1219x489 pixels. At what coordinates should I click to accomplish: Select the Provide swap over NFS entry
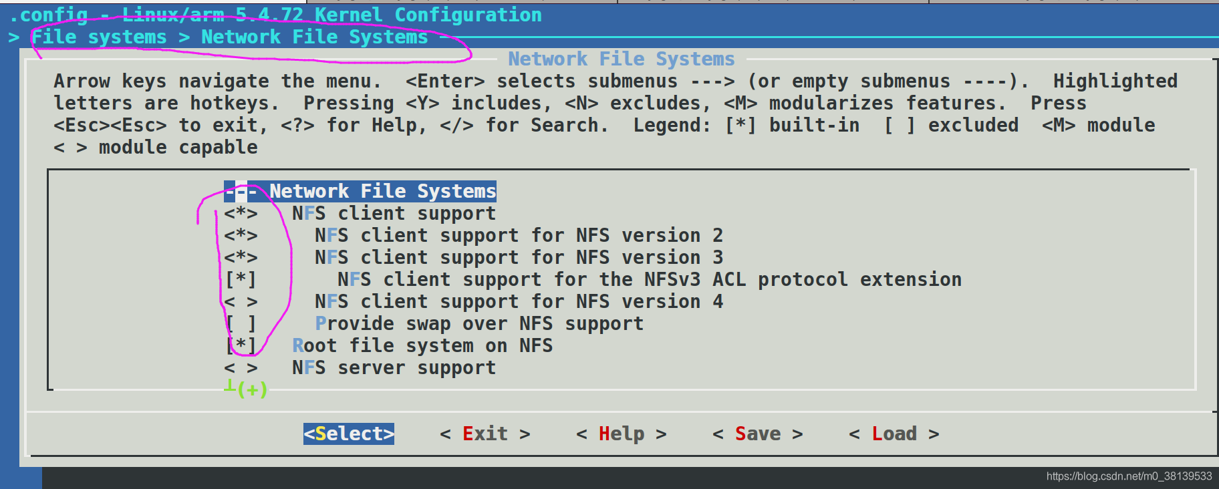point(479,324)
